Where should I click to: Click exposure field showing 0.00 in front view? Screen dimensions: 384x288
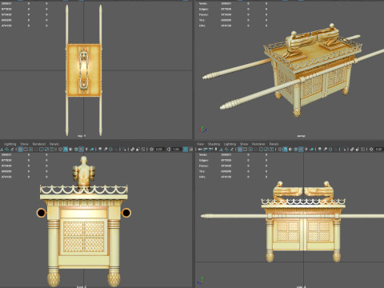tap(159, 150)
